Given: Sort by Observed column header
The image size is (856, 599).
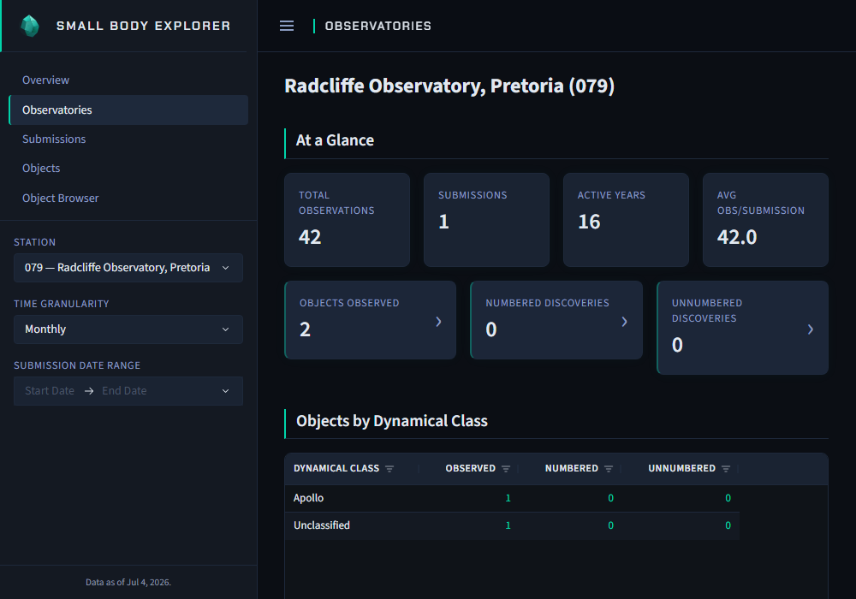Looking at the screenshot, I should pos(471,468).
